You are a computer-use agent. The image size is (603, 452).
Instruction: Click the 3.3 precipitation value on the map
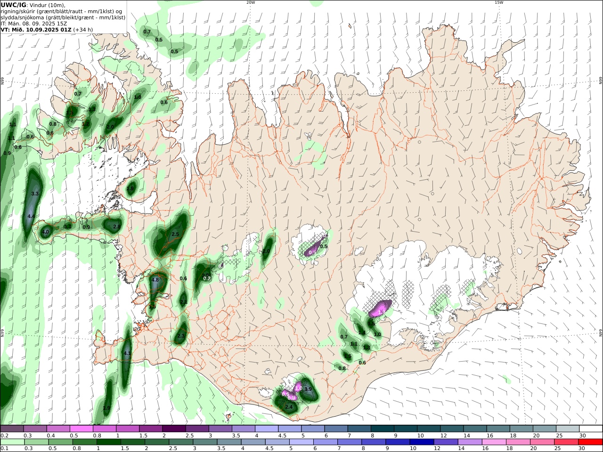click(34, 194)
